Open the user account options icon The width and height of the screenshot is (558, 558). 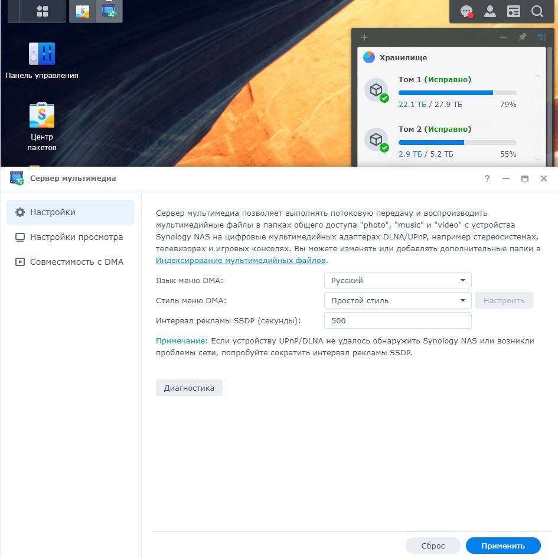(490, 11)
